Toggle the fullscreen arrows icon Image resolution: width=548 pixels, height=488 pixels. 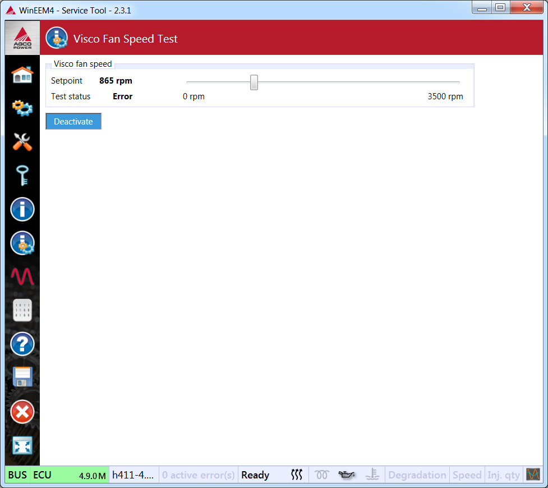pos(22,445)
